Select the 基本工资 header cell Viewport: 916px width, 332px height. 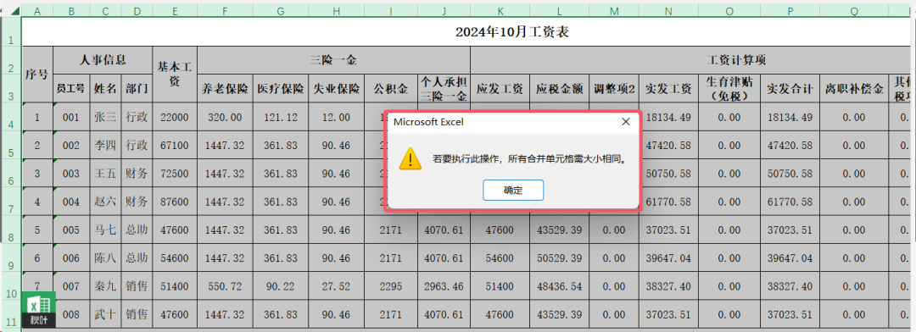coord(175,74)
